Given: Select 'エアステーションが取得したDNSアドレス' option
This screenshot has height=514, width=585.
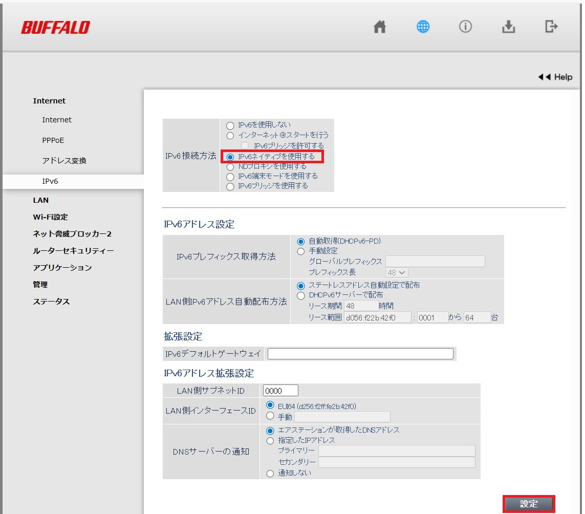Looking at the screenshot, I should click(270, 431).
